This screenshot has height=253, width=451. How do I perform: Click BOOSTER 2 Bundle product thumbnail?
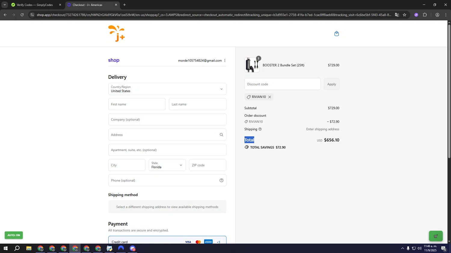252,65
